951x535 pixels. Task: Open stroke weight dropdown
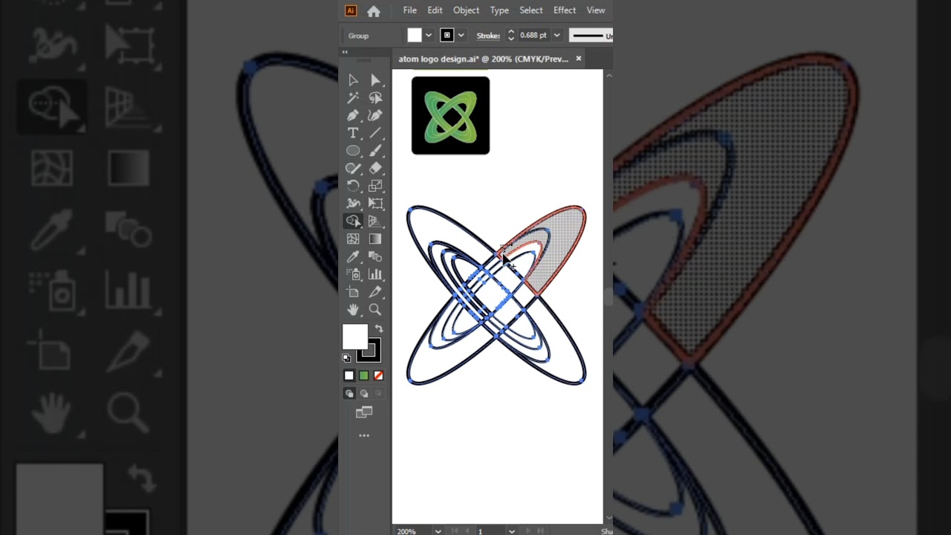click(x=556, y=36)
